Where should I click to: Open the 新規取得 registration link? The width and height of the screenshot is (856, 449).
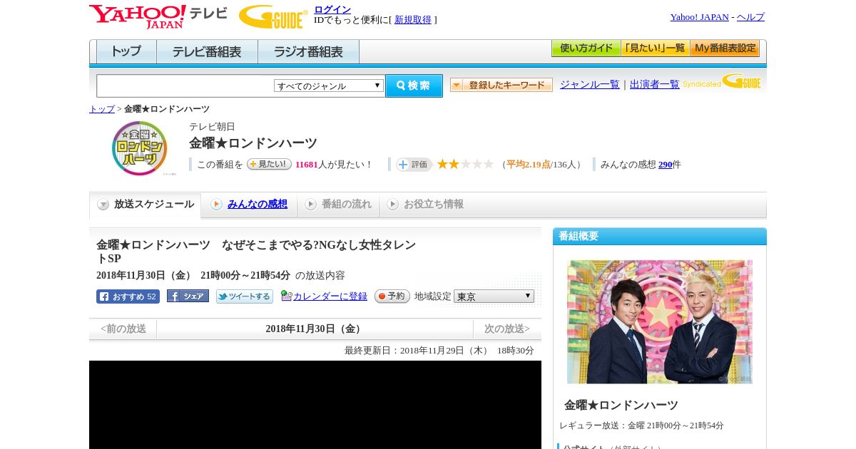coord(413,20)
